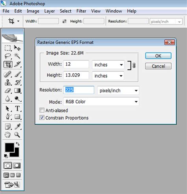Select the Lasso tool

coord(7,56)
